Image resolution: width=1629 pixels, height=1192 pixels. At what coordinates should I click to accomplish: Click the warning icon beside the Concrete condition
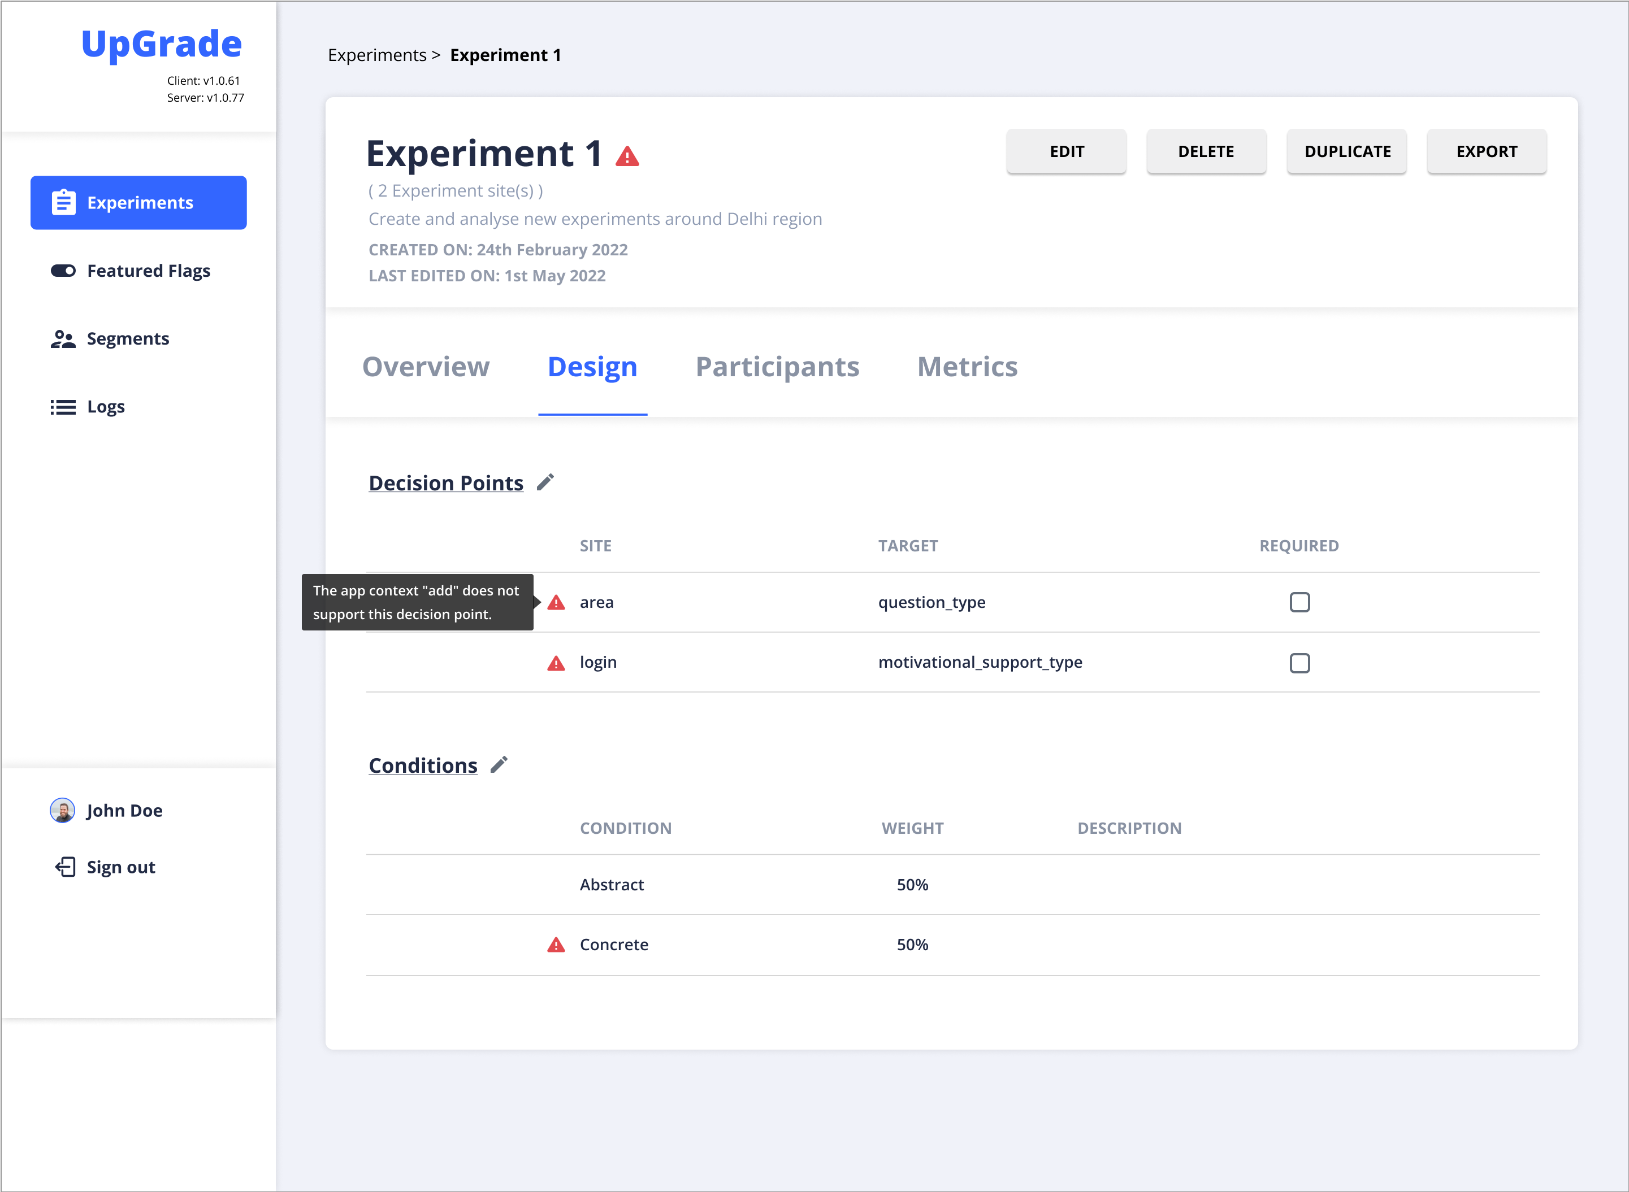(x=556, y=944)
